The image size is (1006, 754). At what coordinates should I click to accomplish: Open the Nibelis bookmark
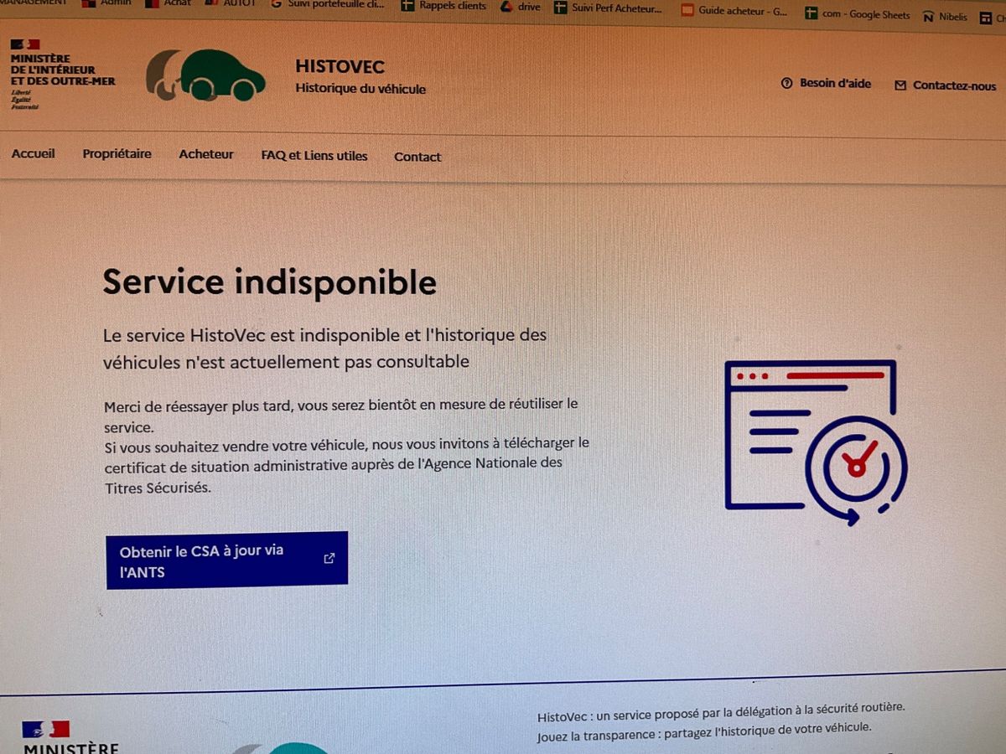(x=945, y=17)
